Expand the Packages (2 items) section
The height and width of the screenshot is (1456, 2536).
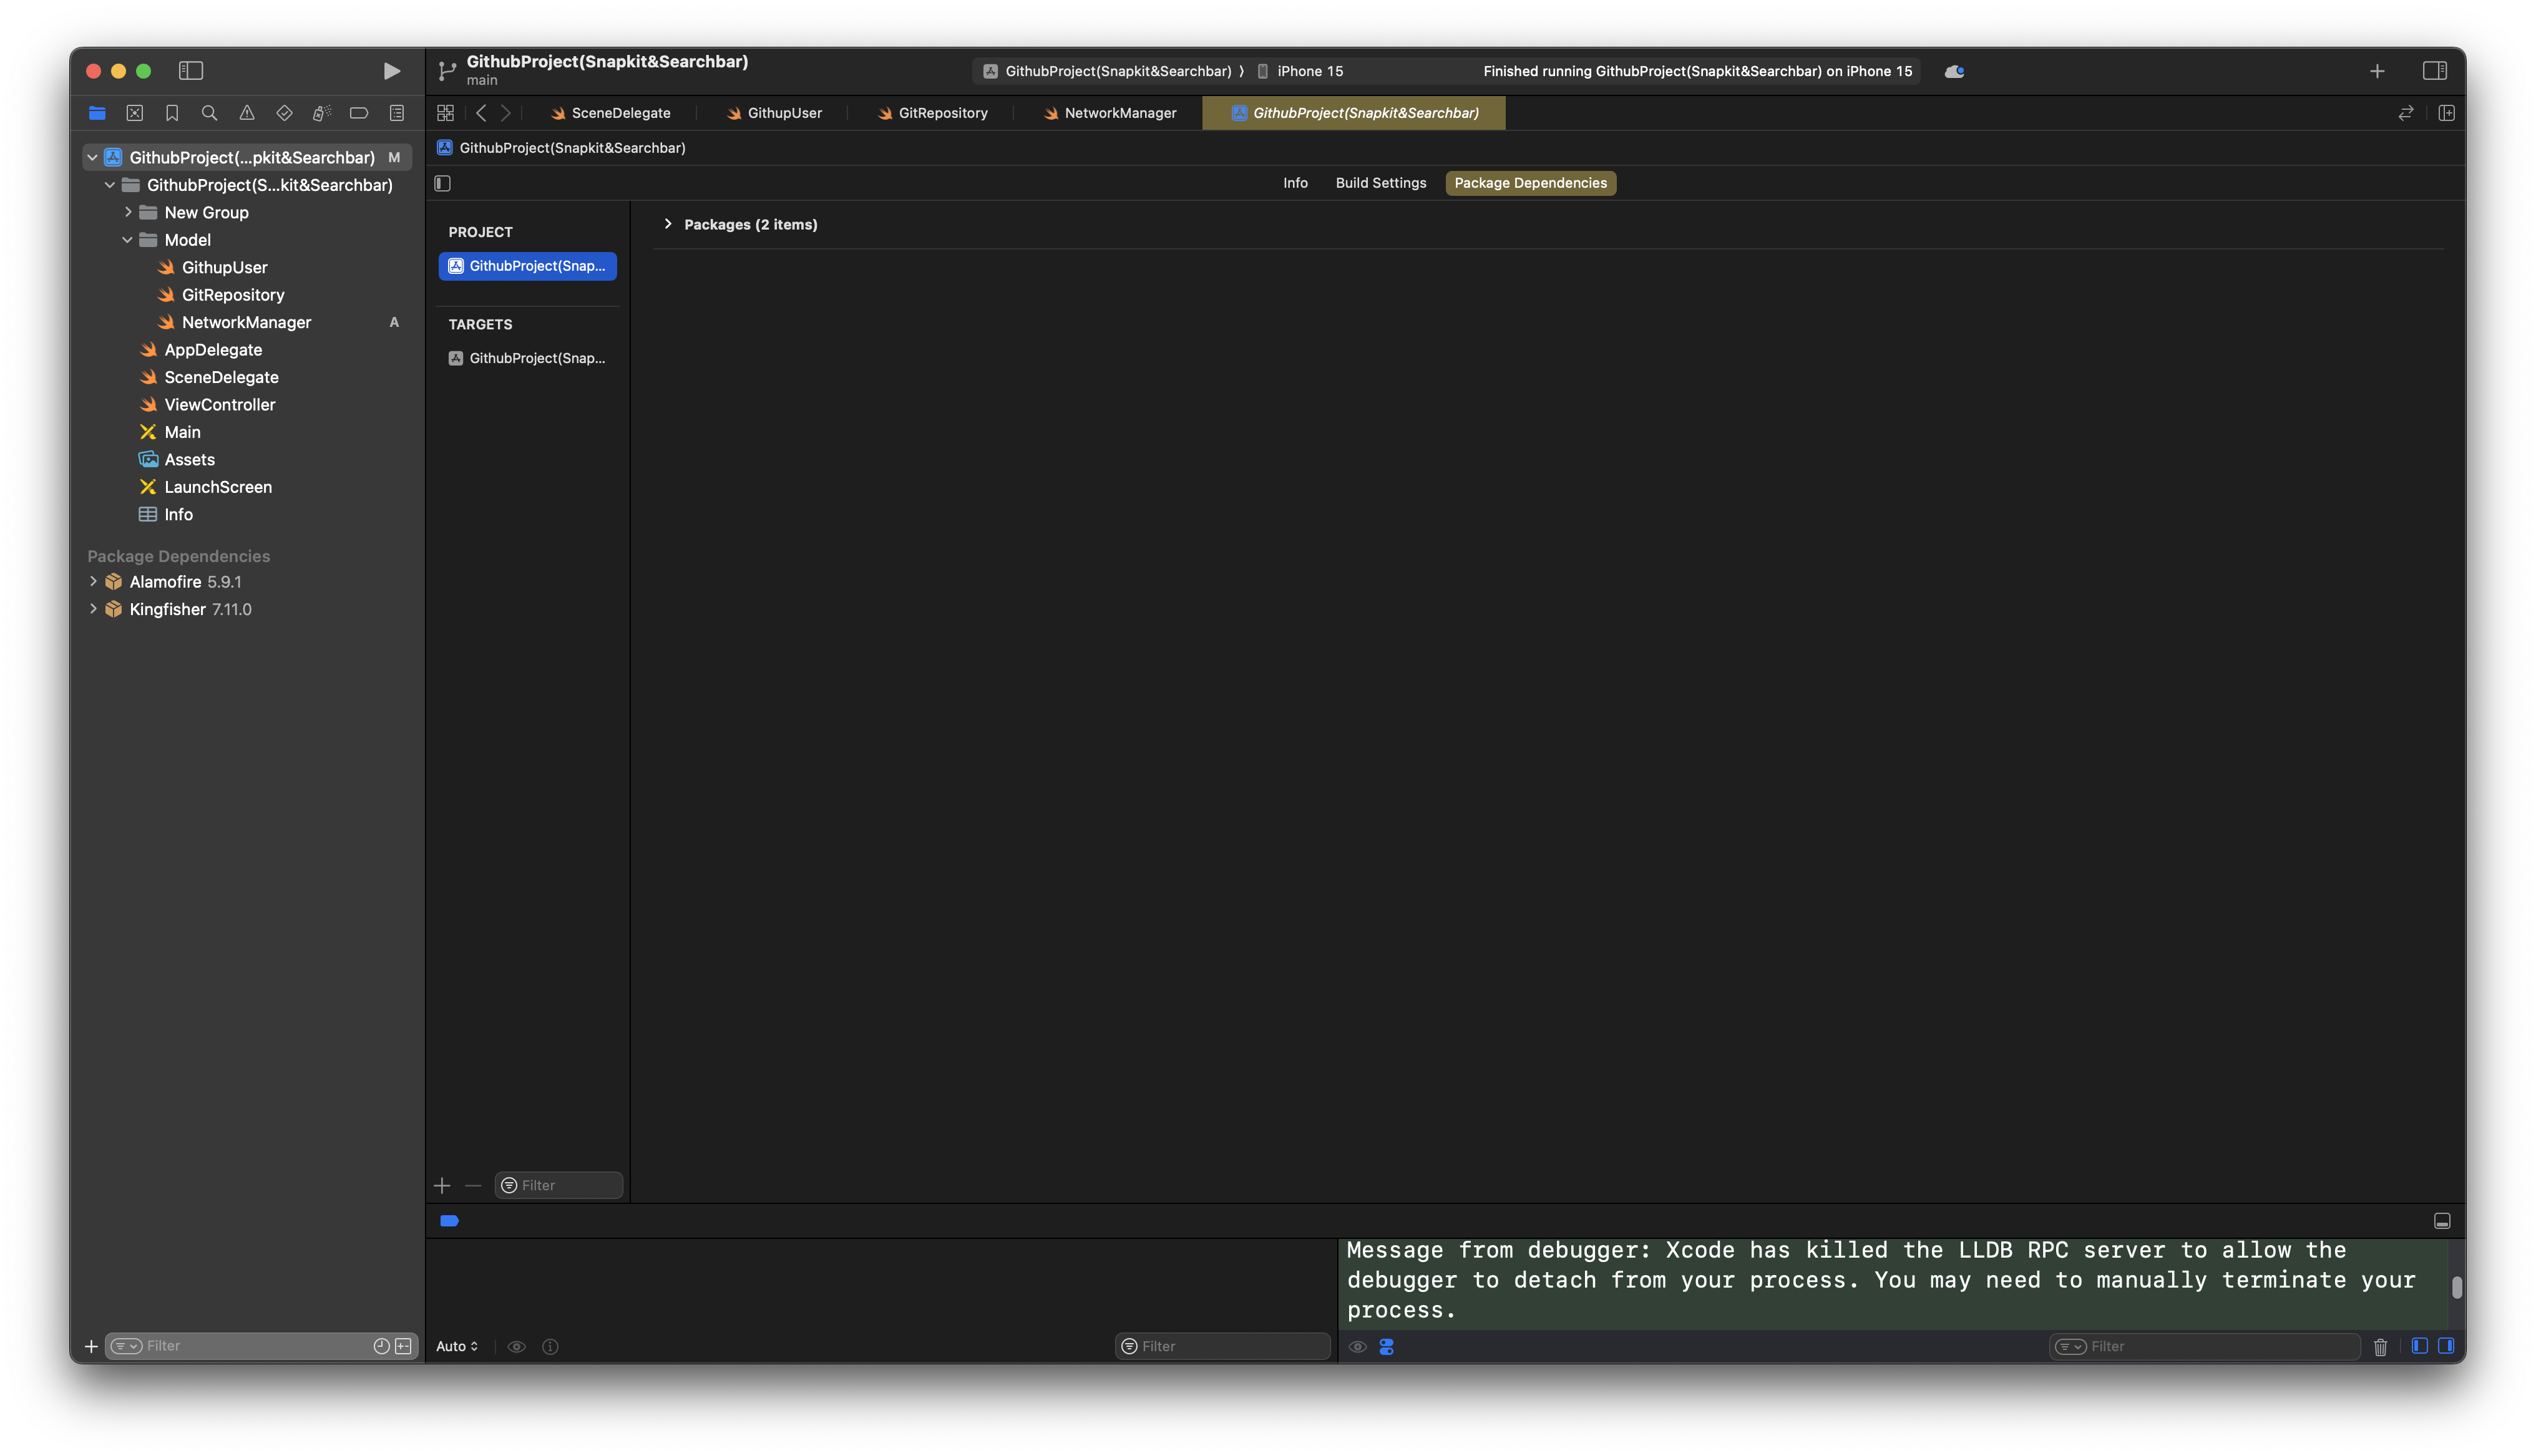[668, 224]
